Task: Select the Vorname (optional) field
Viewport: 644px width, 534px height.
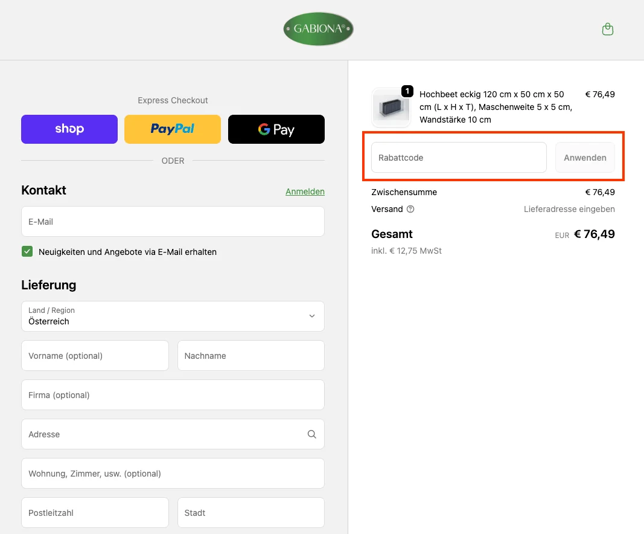Action: (x=95, y=356)
